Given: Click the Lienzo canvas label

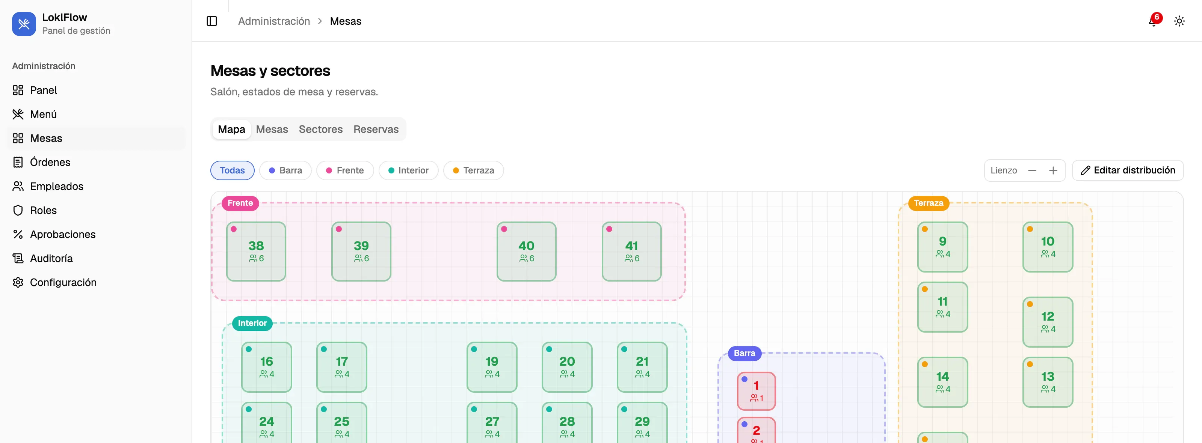Looking at the screenshot, I should pos(1004,170).
